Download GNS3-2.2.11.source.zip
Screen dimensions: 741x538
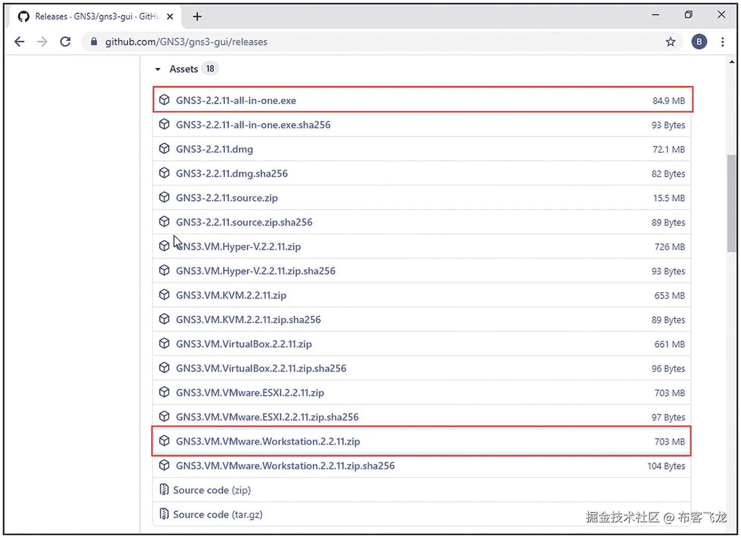[227, 198]
